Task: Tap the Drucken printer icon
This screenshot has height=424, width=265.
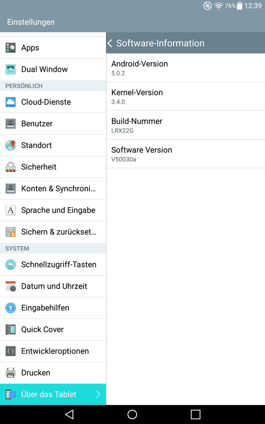Action: click(11, 373)
